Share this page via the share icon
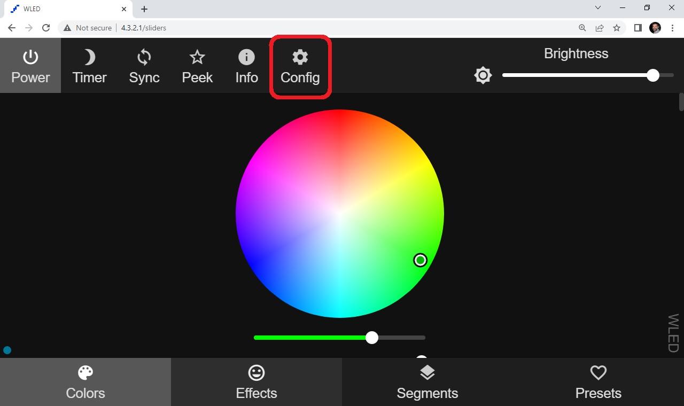684x406 pixels. click(600, 28)
